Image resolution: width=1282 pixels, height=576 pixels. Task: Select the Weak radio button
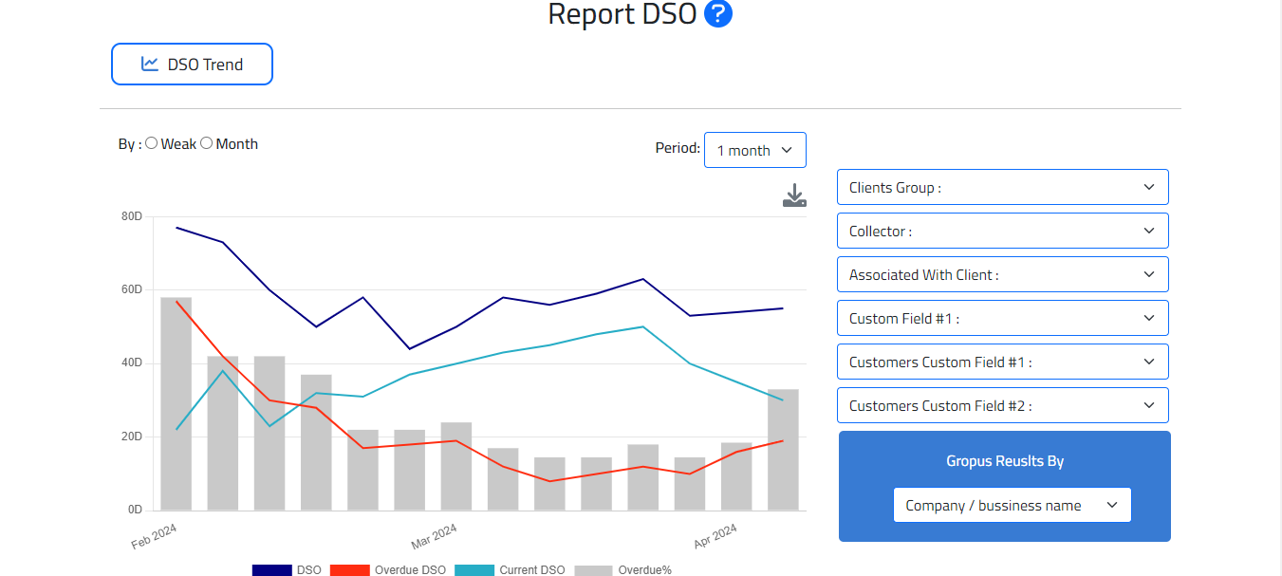point(152,143)
